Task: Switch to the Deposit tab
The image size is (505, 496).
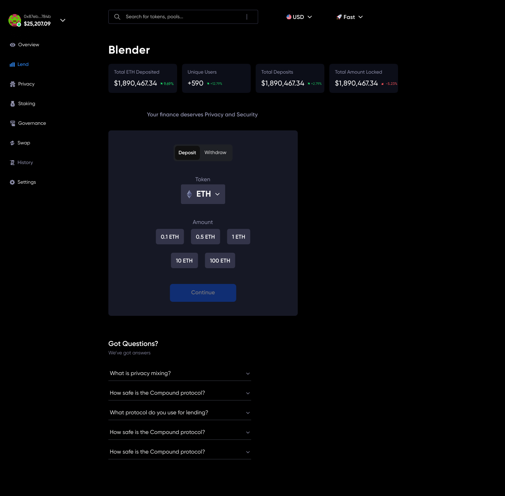Action: coord(187,153)
